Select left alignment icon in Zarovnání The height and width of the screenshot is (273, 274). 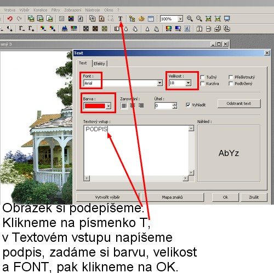[x=124, y=106]
